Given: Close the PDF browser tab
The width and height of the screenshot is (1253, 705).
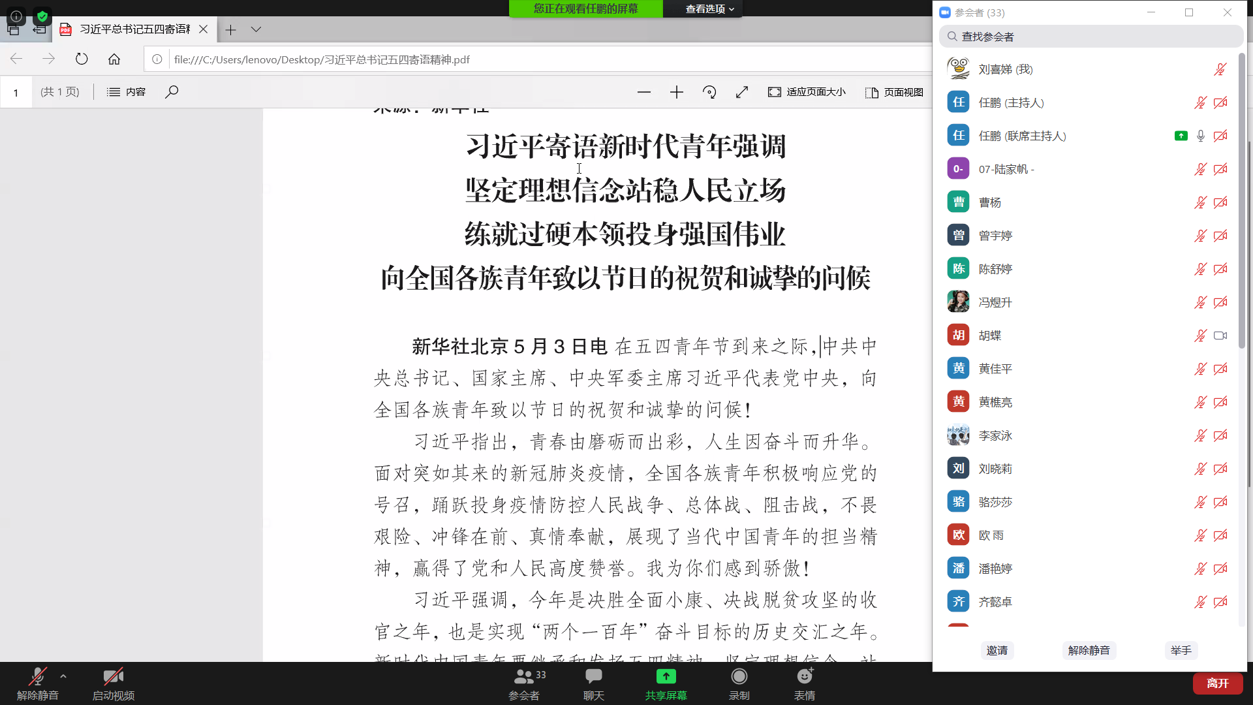Looking at the screenshot, I should point(204,29).
